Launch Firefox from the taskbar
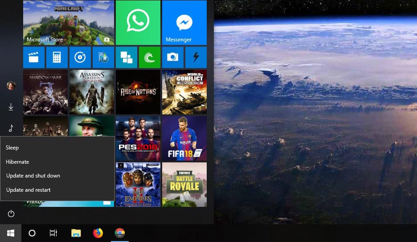 click(98, 233)
